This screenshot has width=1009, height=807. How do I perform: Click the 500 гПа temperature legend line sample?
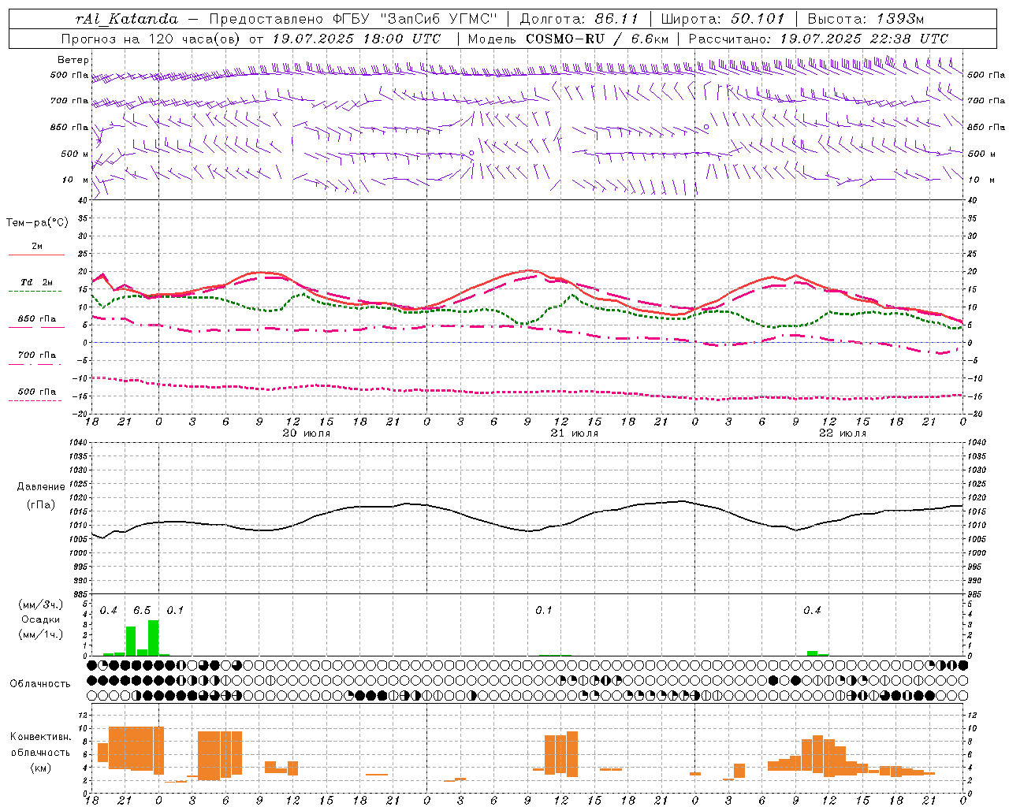[36, 400]
